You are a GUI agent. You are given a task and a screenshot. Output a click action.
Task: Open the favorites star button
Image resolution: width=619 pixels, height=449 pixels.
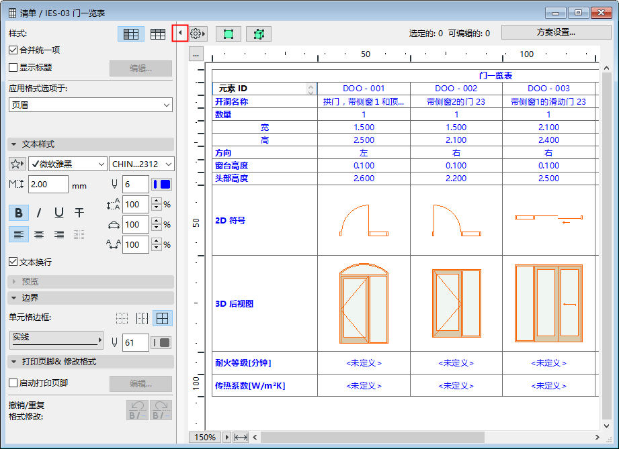(x=17, y=164)
